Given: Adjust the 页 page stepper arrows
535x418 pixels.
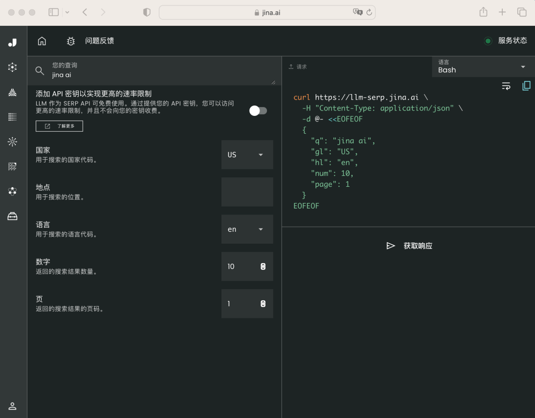Looking at the screenshot, I should [x=263, y=304].
